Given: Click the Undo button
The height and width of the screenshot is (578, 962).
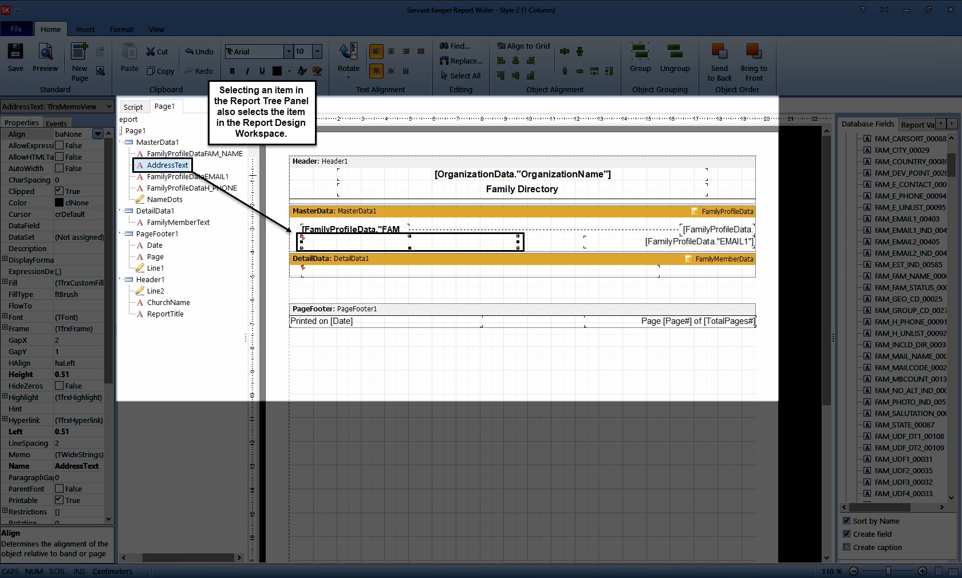Looking at the screenshot, I should point(199,52).
